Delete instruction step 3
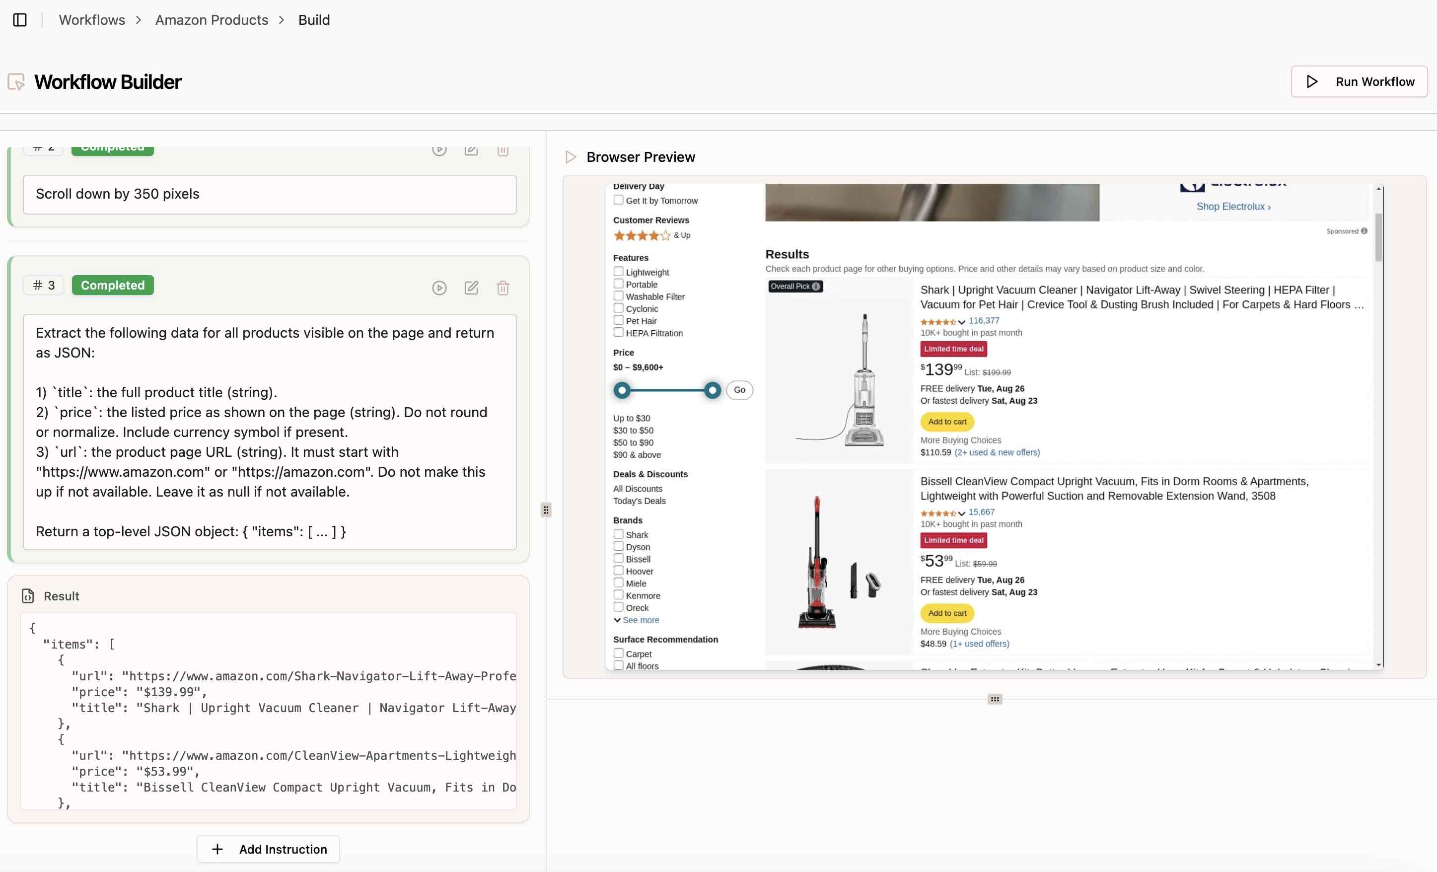Image resolution: width=1437 pixels, height=872 pixels. tap(503, 288)
